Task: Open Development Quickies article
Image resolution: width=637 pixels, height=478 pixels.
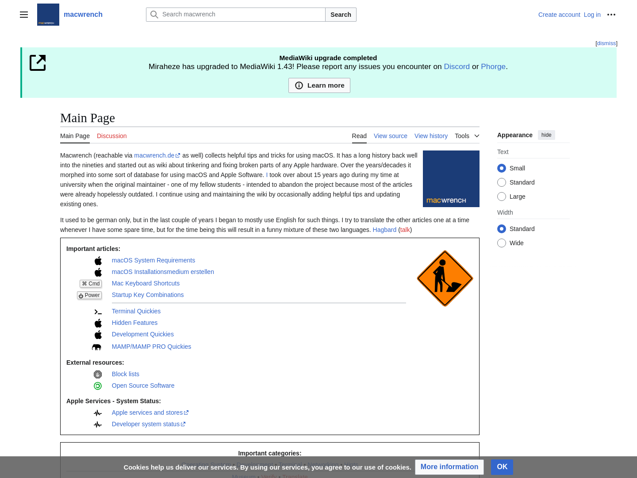Action: click(143, 334)
